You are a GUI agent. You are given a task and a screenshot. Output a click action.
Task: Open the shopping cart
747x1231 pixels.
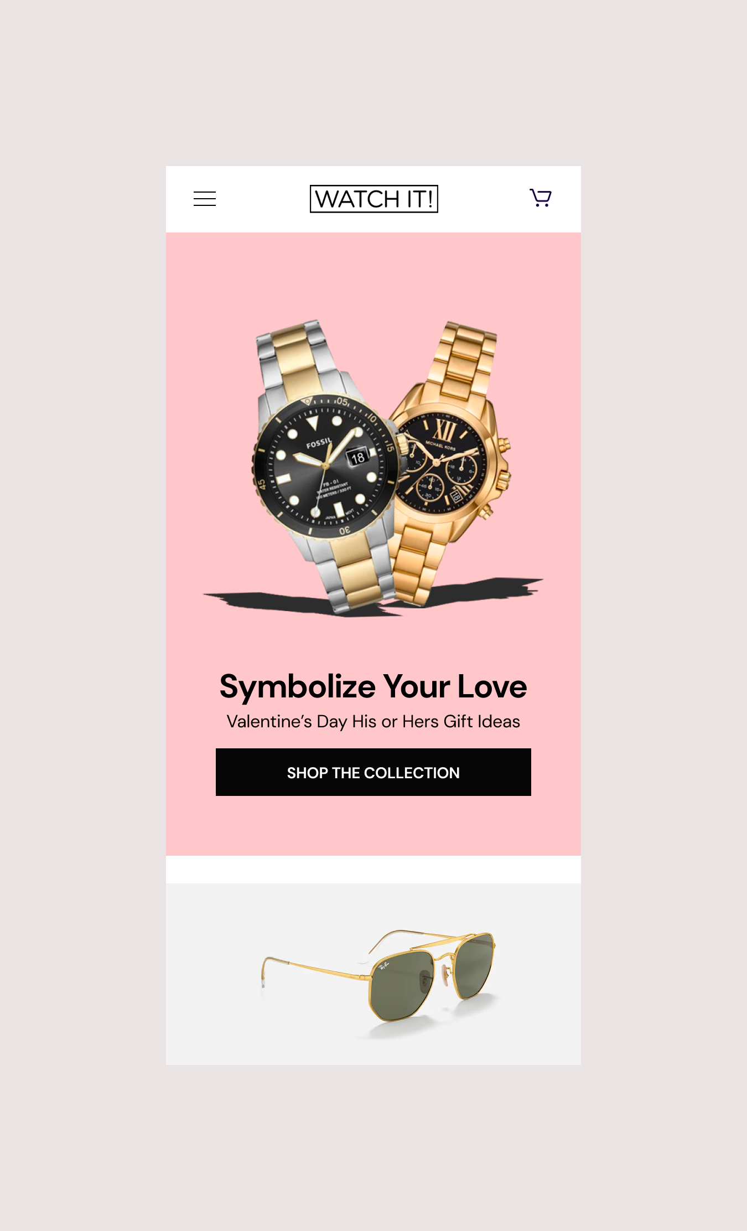[541, 198]
